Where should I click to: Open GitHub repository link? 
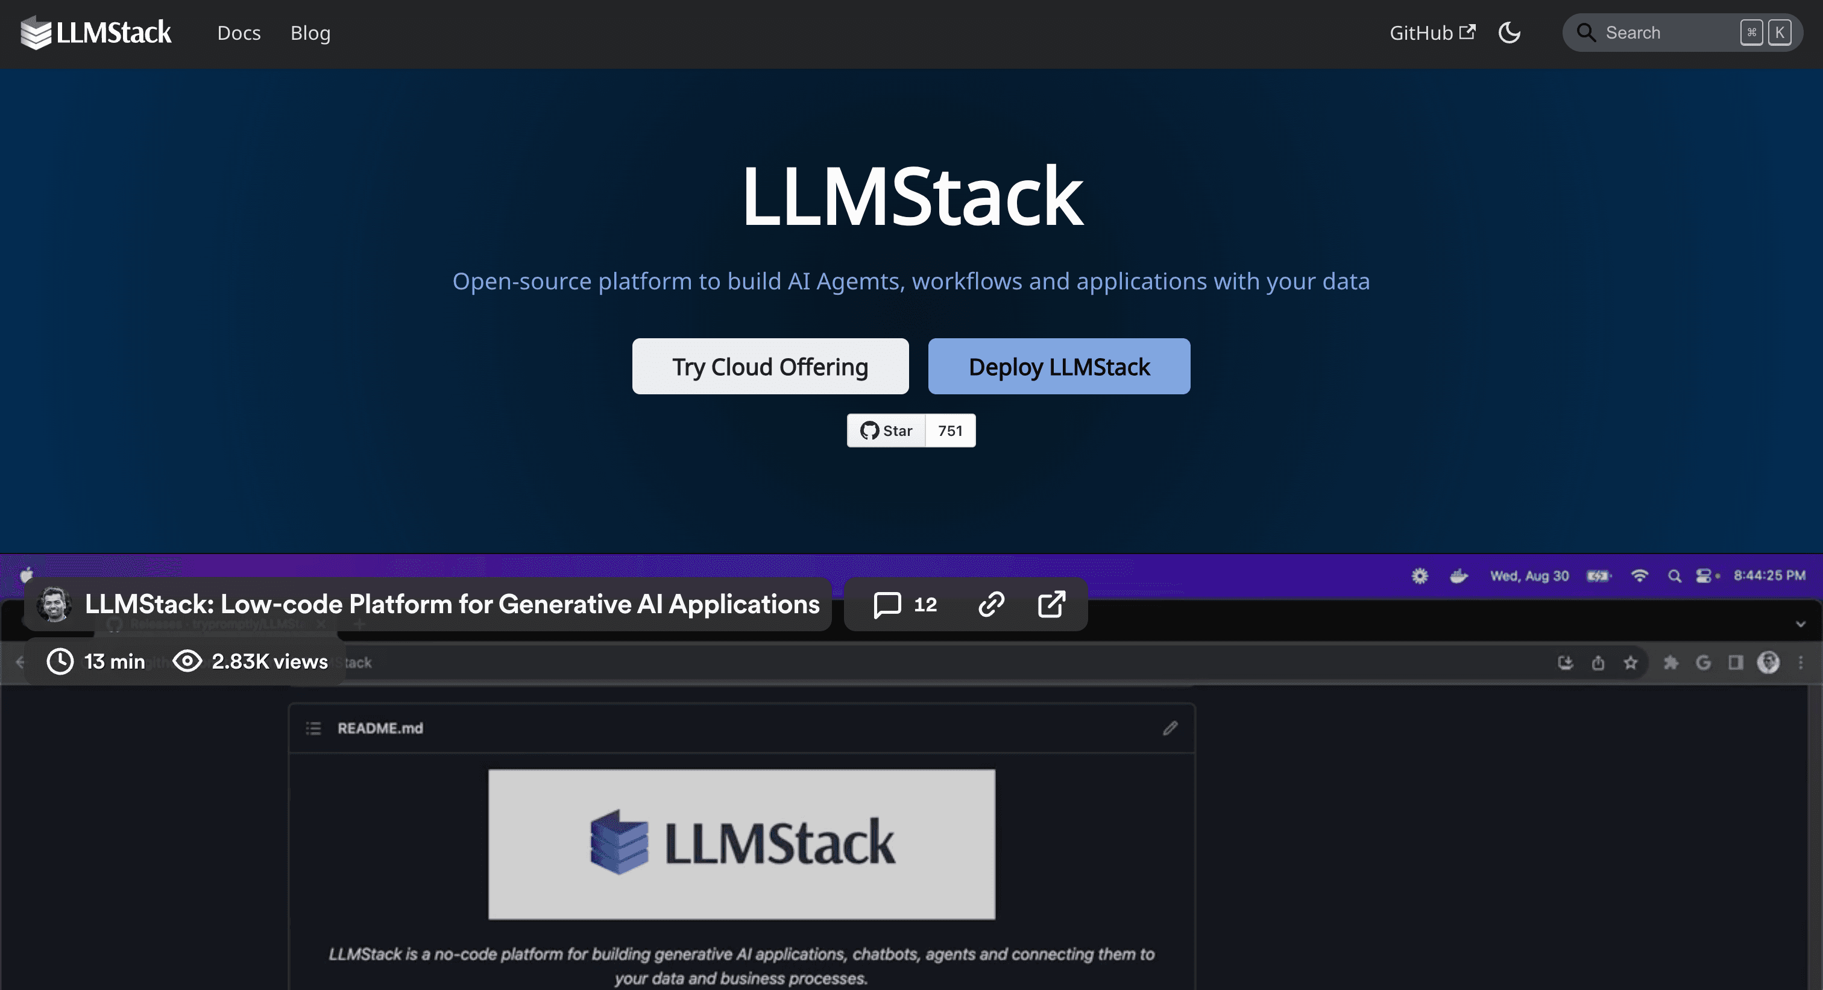tap(1432, 33)
